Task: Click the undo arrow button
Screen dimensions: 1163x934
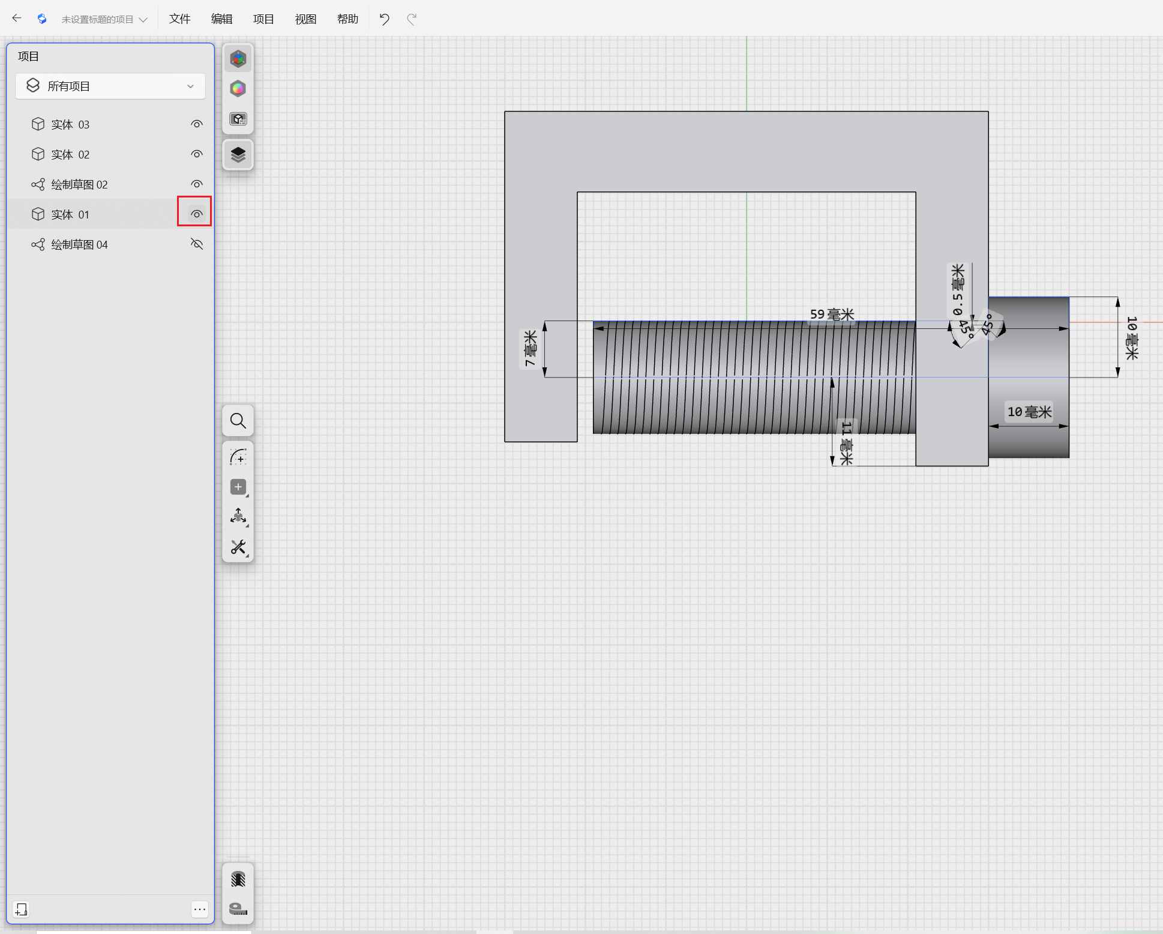Action: [x=385, y=19]
